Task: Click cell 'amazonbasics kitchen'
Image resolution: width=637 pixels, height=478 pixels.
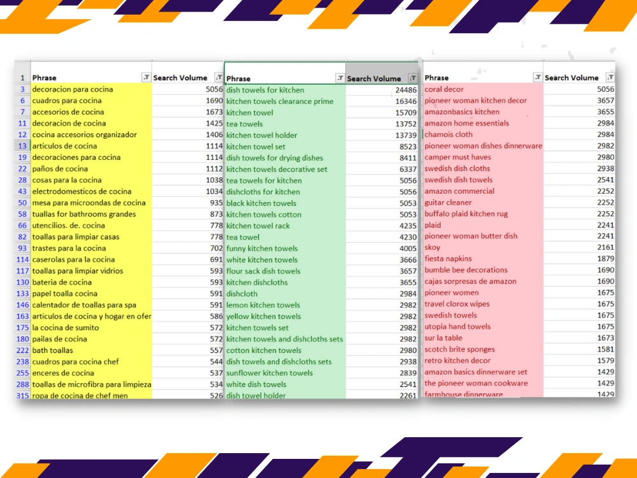Action: (x=483, y=112)
